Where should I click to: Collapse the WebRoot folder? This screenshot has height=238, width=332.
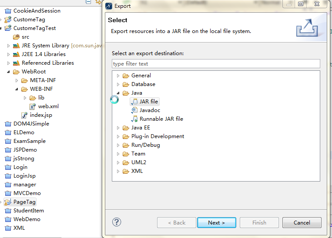point(8,72)
